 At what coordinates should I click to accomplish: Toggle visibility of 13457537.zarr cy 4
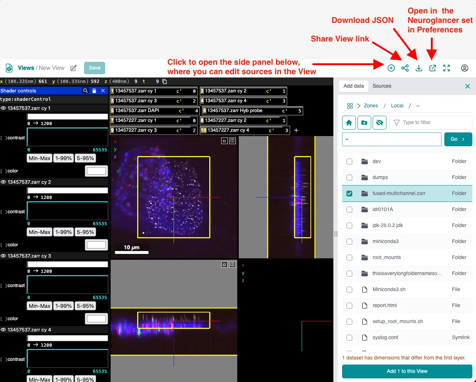click(3, 330)
